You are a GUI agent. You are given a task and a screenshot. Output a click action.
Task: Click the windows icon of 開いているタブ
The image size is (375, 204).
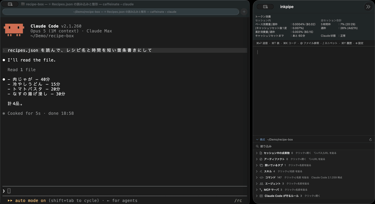261,165
